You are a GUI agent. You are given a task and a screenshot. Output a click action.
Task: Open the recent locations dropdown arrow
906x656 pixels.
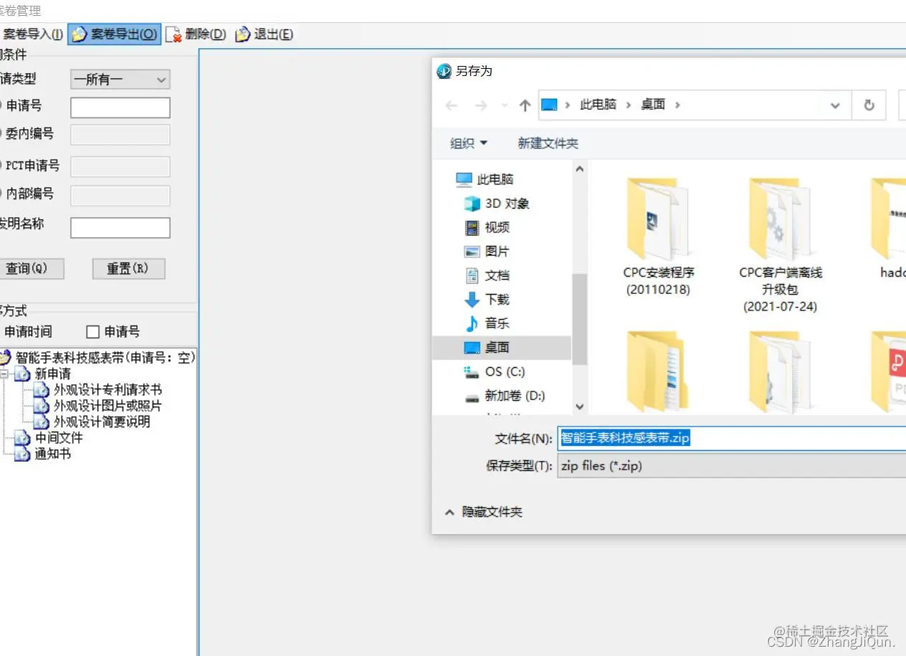tap(505, 105)
